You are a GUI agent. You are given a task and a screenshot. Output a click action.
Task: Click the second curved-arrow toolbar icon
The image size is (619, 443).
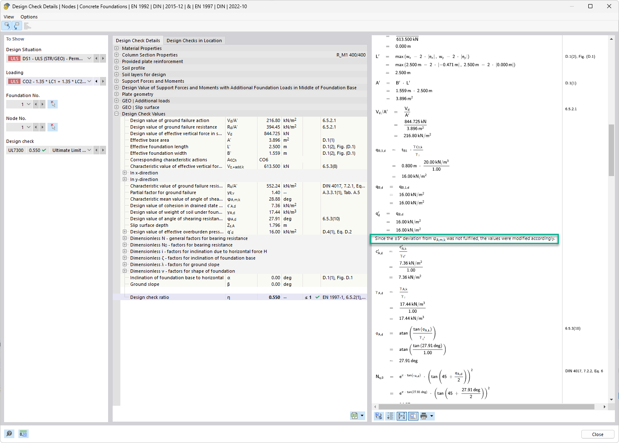click(16, 26)
